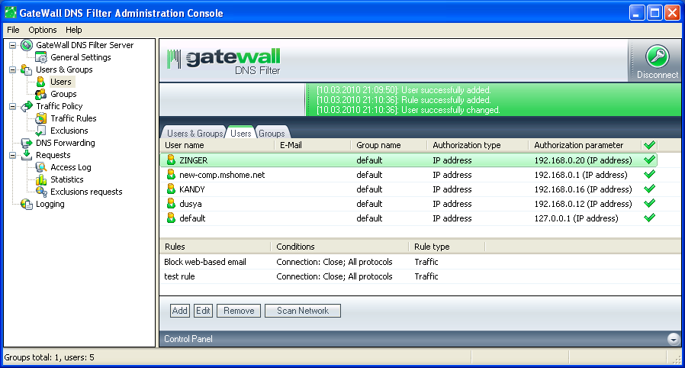This screenshot has width=685, height=368.
Task: Collapse the Control Panel section arrow
Action: [x=674, y=339]
